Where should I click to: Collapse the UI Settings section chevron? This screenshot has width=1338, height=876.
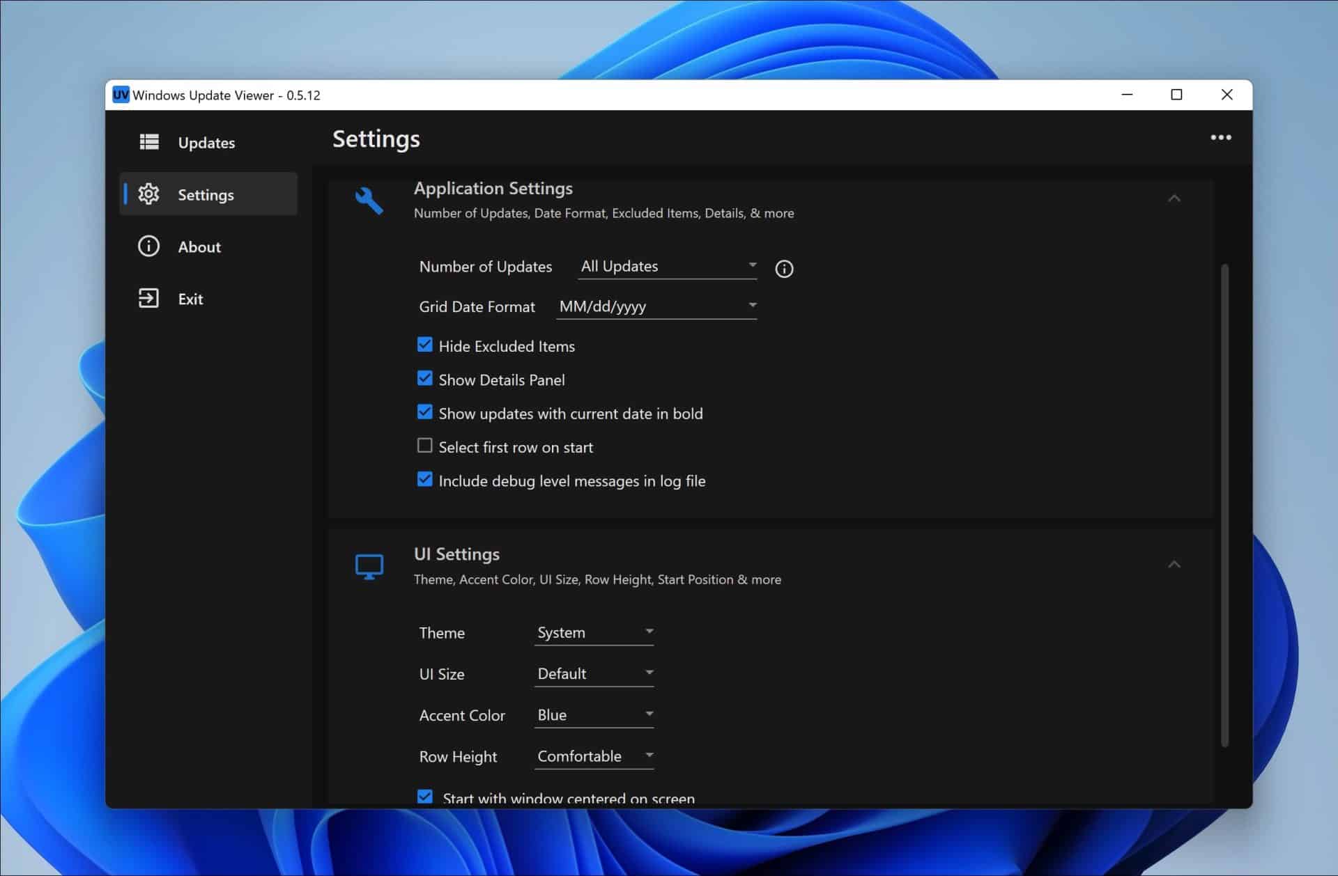click(1174, 565)
